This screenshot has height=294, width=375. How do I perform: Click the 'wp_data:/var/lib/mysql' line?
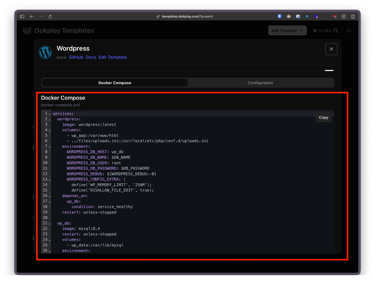tap(95, 245)
